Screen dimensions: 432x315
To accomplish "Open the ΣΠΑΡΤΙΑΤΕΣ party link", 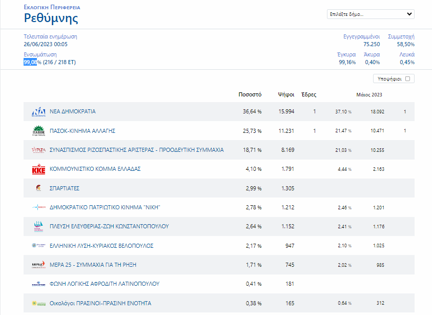I will click(x=65, y=188).
